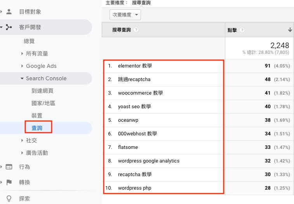The width and height of the screenshot is (294, 204).
Task: Click the Explore lightbulb icon
Action: point(9,199)
